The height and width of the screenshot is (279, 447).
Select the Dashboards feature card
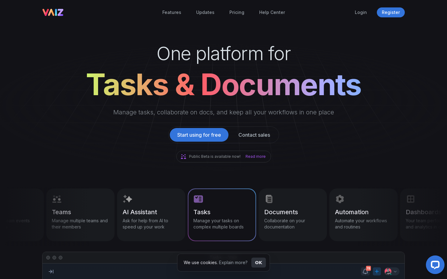coord(423,215)
